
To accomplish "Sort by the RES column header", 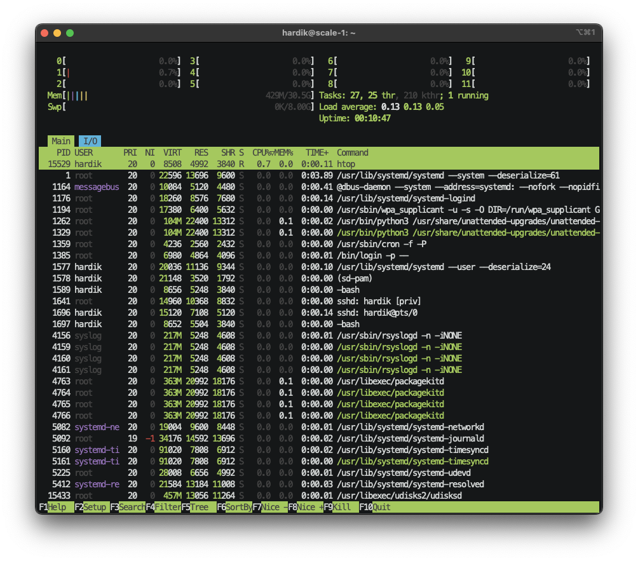I will [201, 152].
